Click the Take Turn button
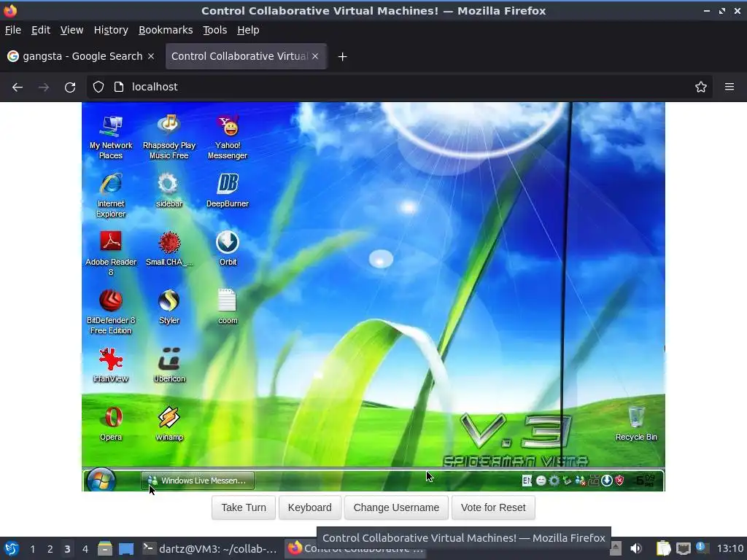The image size is (747, 560). [244, 507]
